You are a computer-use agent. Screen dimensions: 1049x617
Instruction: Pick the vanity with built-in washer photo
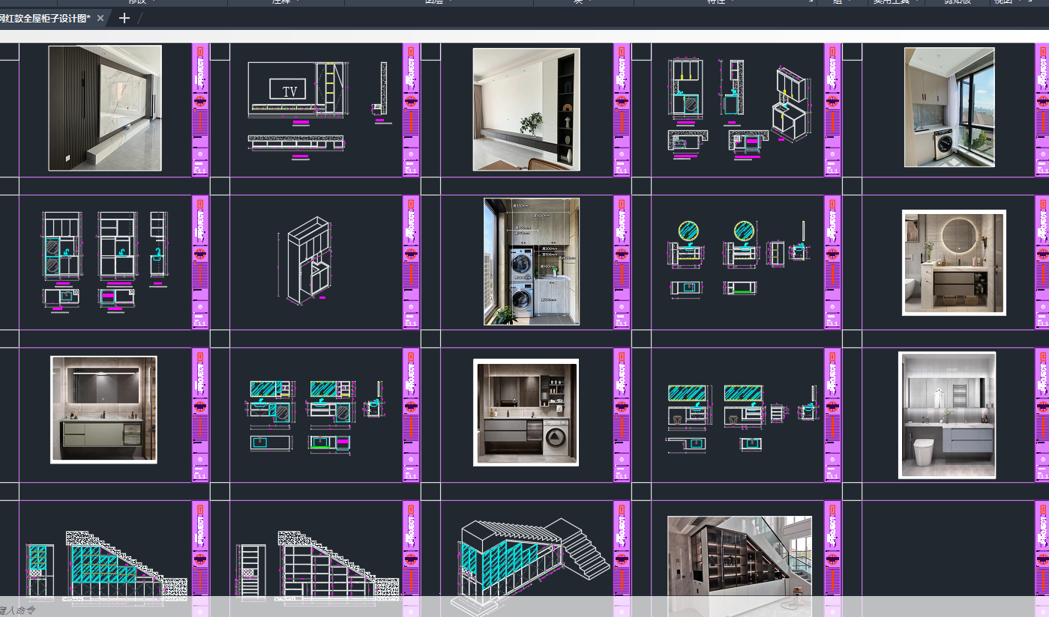pyautogui.click(x=526, y=412)
